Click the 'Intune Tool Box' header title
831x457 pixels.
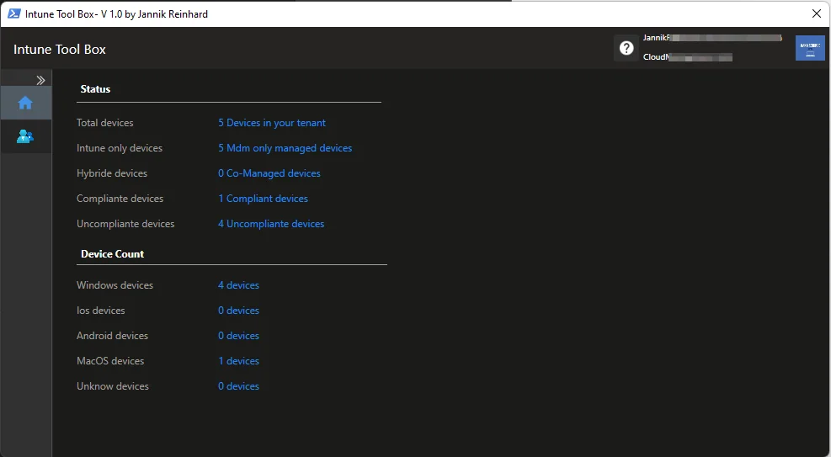(59, 50)
